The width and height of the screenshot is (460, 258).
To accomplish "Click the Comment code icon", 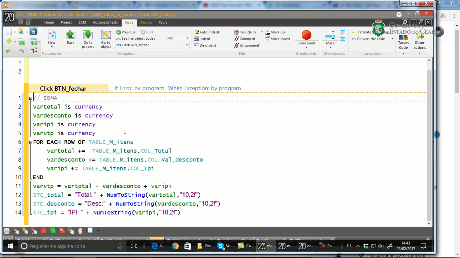I will click(x=237, y=39).
